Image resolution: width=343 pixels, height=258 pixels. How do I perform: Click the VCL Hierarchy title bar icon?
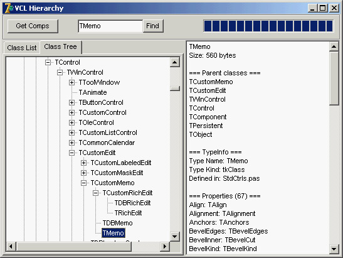point(9,8)
